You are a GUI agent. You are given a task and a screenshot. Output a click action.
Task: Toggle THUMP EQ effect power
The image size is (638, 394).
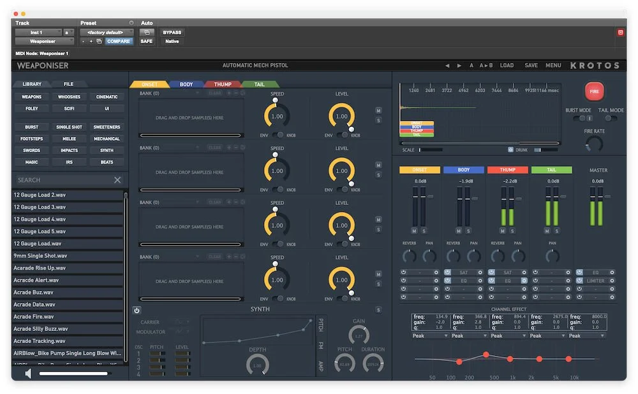[491, 281]
